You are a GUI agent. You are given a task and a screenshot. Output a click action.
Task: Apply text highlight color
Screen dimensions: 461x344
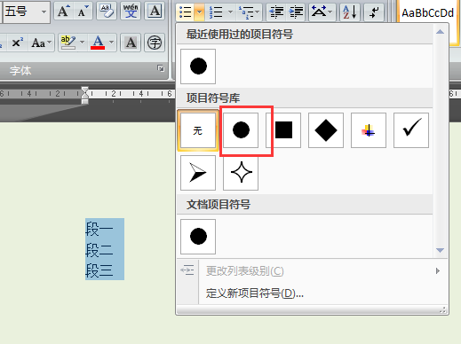point(68,43)
